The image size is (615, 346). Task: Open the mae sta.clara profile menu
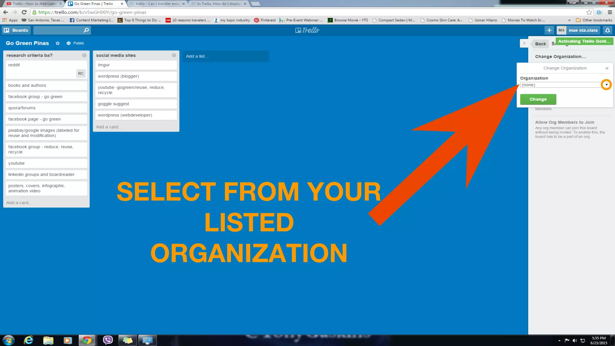pos(578,30)
